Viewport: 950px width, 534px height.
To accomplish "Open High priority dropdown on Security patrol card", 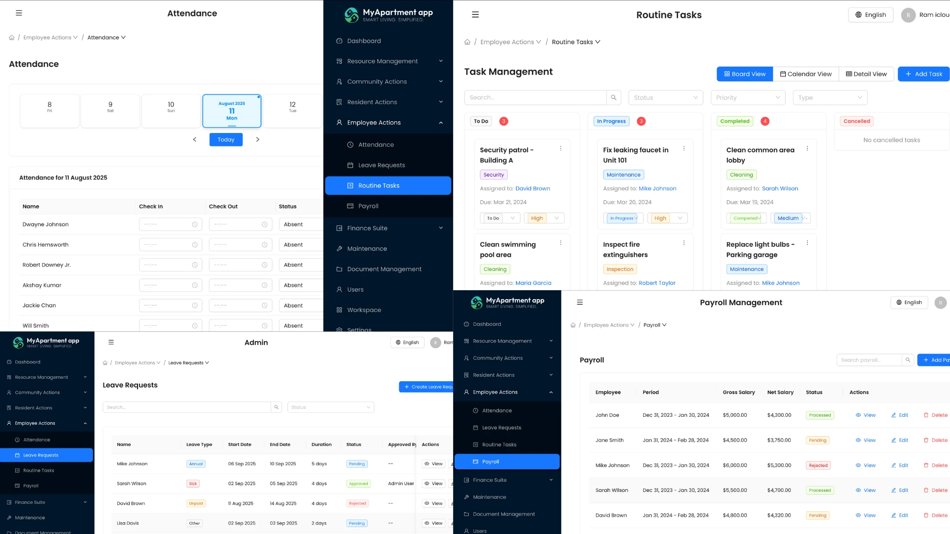I will (x=544, y=218).
